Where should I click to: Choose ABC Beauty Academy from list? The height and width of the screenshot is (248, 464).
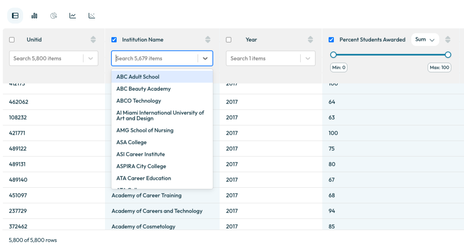[143, 89]
